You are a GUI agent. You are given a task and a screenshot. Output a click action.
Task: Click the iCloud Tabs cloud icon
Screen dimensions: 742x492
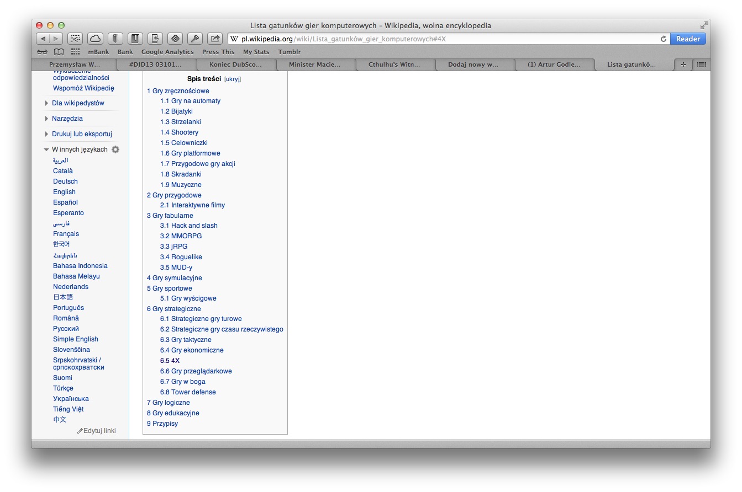point(95,39)
